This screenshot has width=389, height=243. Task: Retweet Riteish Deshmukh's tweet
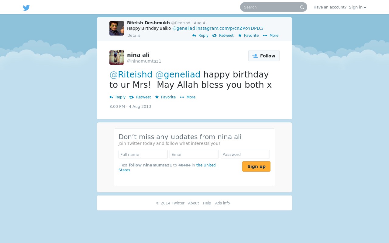coord(223,36)
